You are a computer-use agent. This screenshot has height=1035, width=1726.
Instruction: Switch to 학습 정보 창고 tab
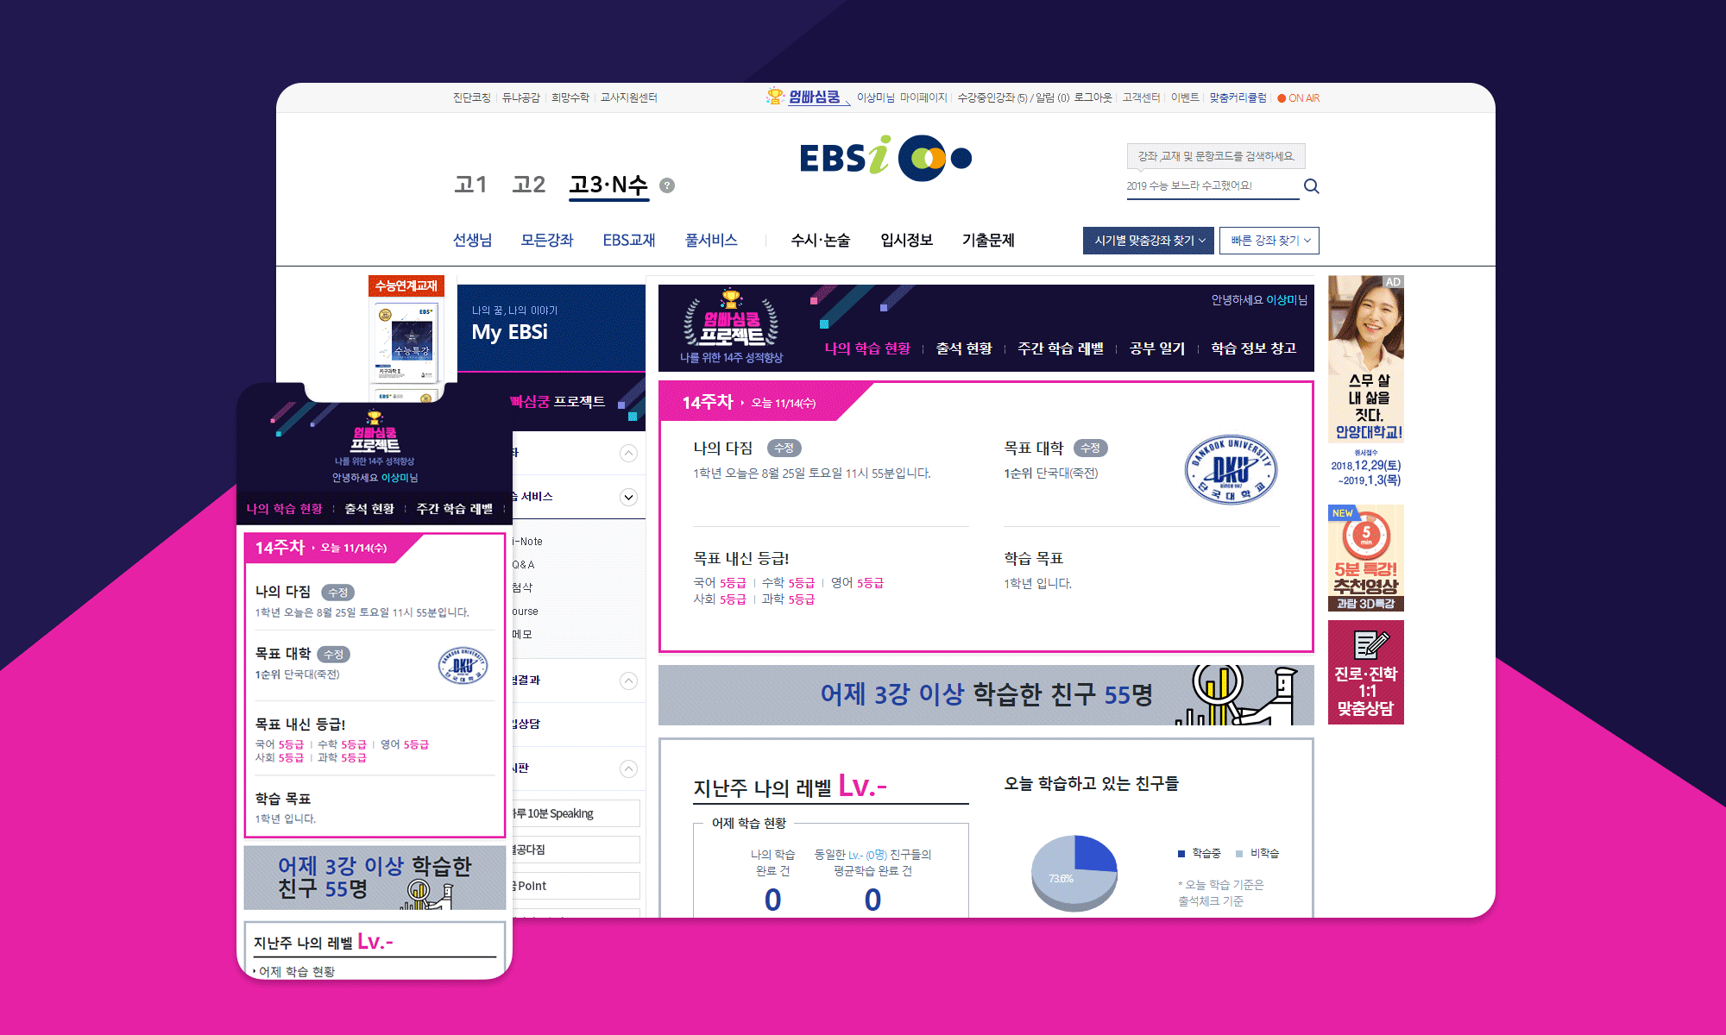(x=1254, y=348)
